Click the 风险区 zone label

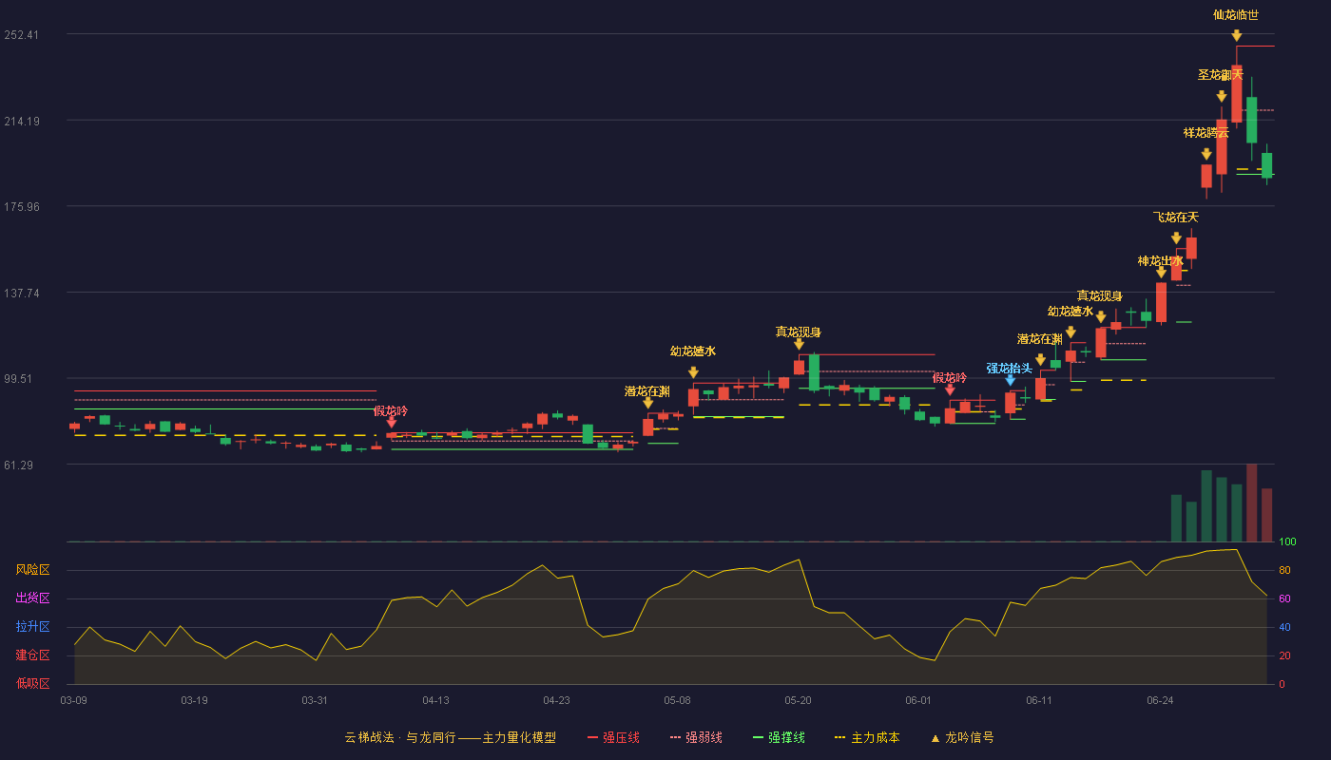(33, 570)
